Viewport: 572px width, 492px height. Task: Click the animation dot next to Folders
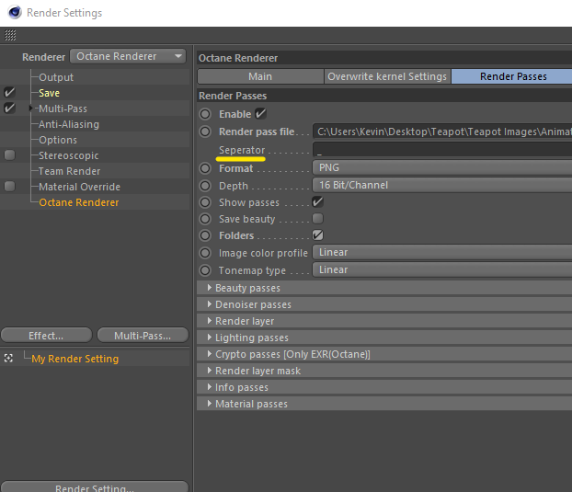(205, 235)
